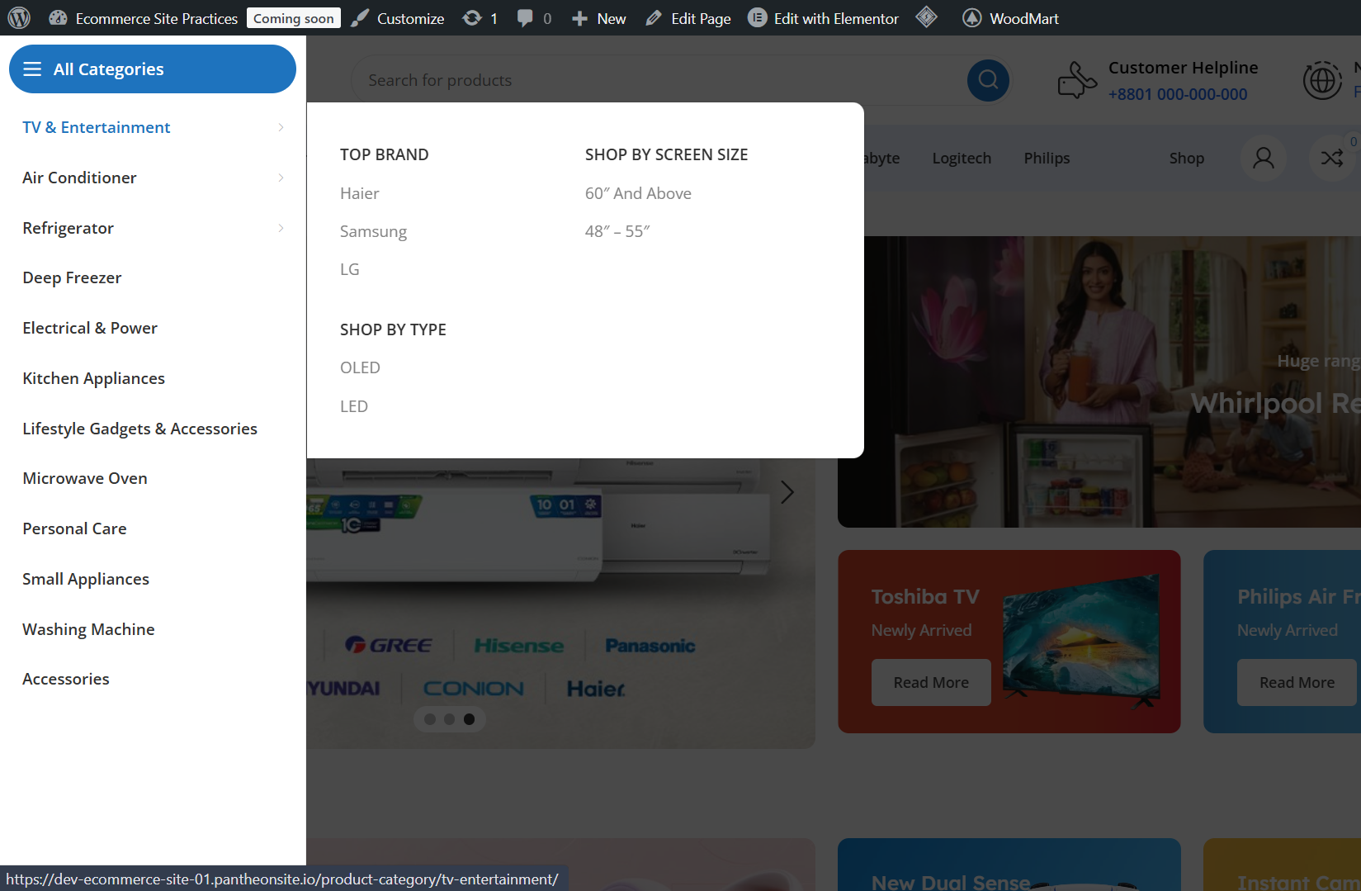Click the Coming soon badge
The height and width of the screenshot is (891, 1361).
point(294,18)
